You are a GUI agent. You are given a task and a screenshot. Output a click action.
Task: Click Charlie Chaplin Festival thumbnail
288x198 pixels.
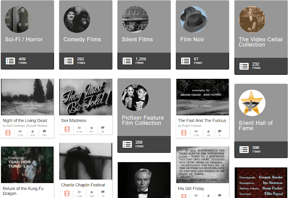coord(86,161)
